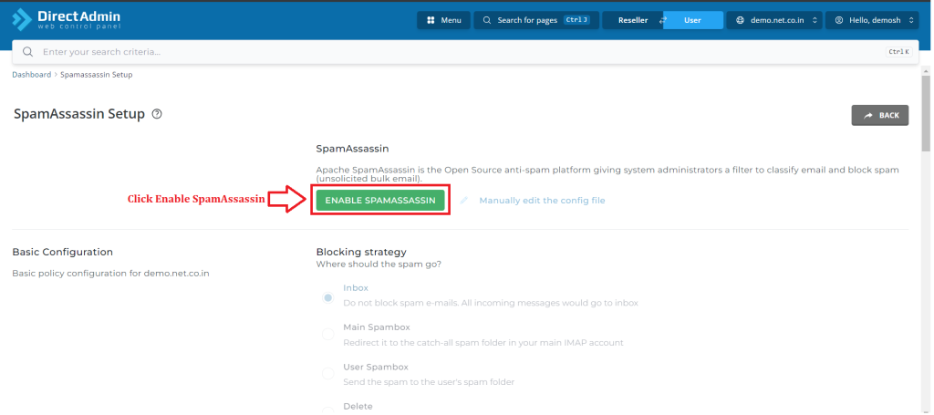Image resolution: width=934 pixels, height=415 pixels.
Task: Click the globe icon next to demo.net.co.in
Action: tap(741, 20)
